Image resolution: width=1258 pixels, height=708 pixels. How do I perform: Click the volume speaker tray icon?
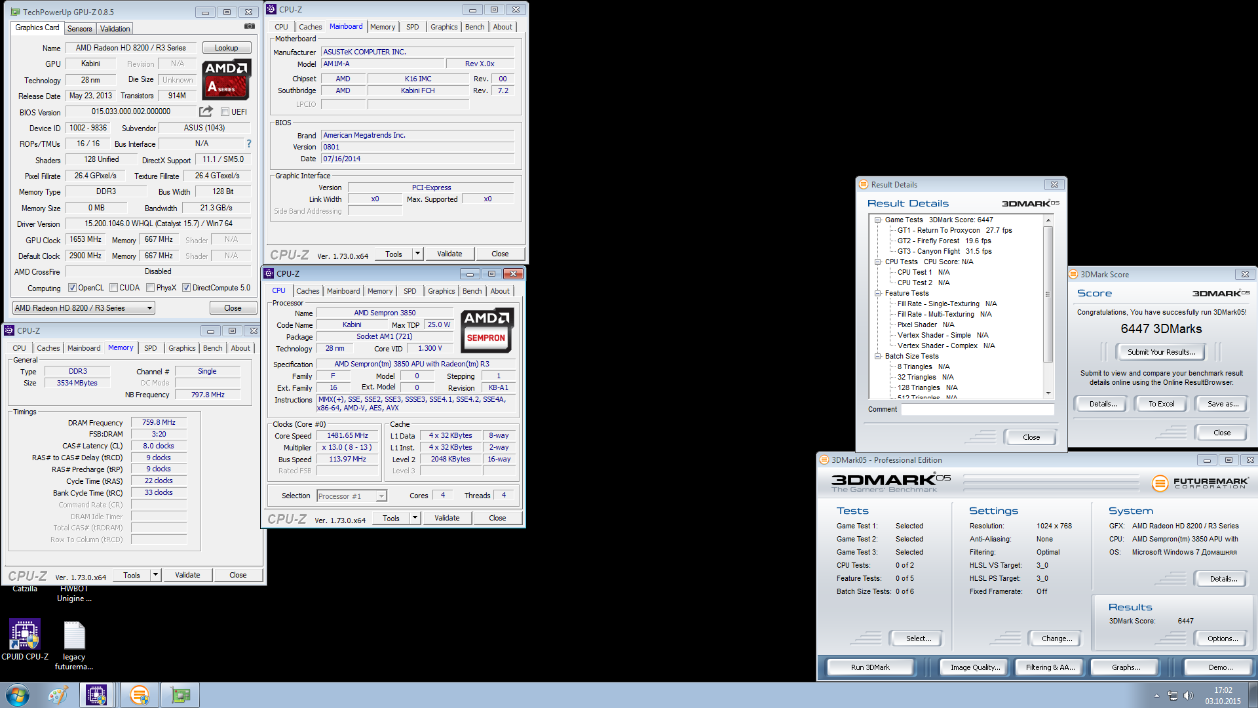1189,696
